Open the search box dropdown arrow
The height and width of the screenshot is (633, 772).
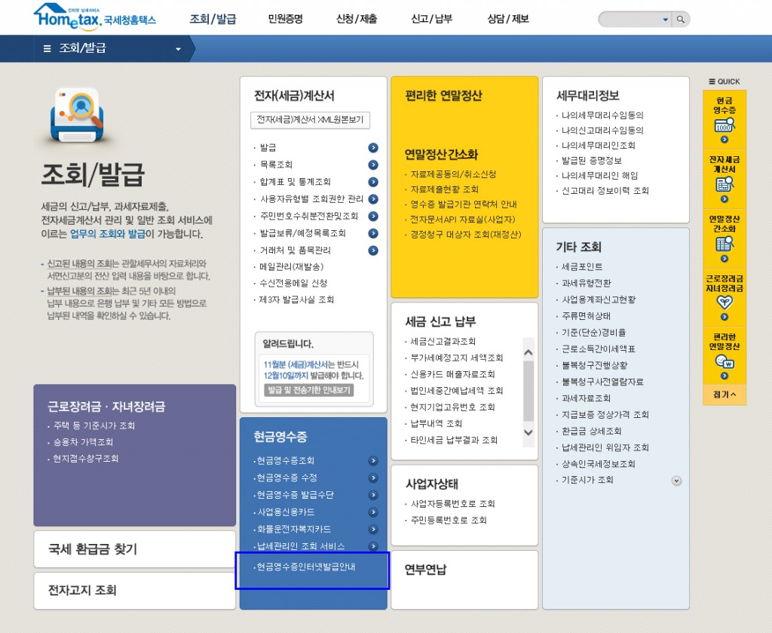(665, 20)
